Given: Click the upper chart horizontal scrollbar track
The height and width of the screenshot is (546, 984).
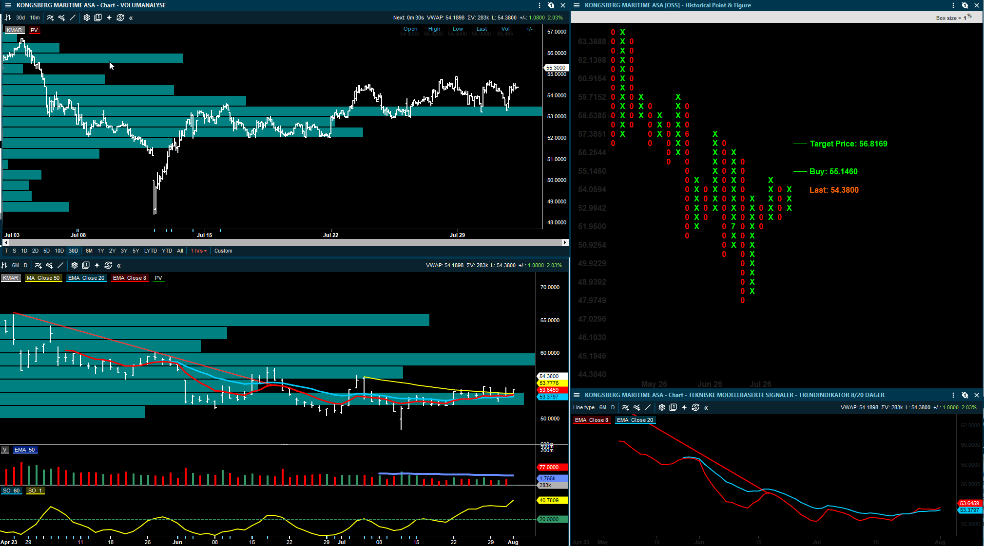Looking at the screenshot, I should 285,242.
